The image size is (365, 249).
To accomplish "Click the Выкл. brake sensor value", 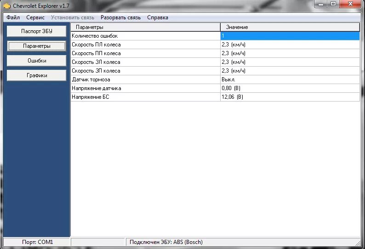I will [x=228, y=79].
